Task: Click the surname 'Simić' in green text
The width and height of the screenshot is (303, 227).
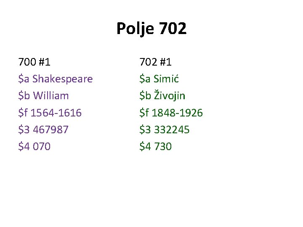Action: pyautogui.click(x=166, y=79)
